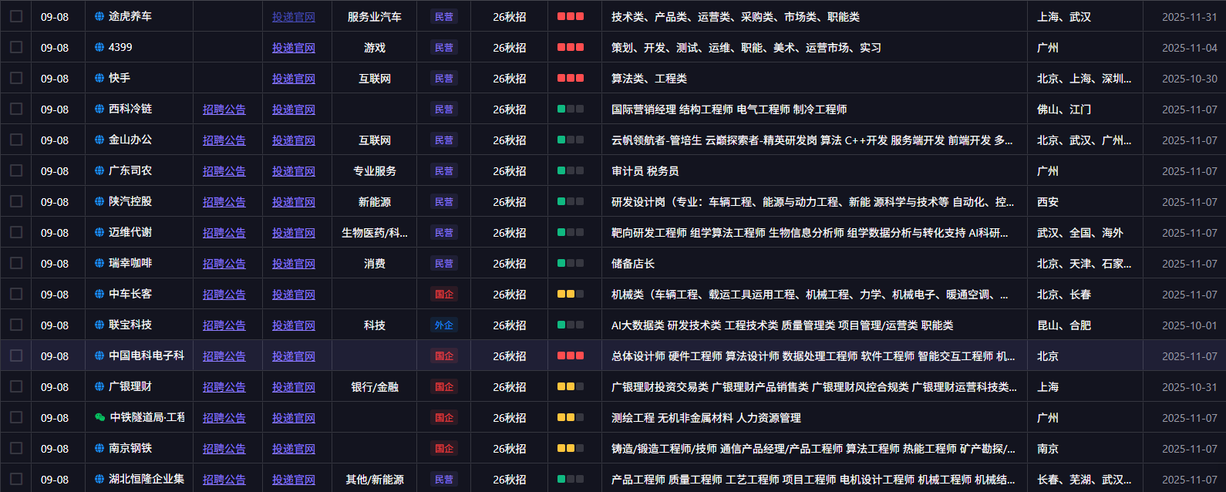
Task: Follow the 投递官网 link for 4399
Action: point(294,48)
